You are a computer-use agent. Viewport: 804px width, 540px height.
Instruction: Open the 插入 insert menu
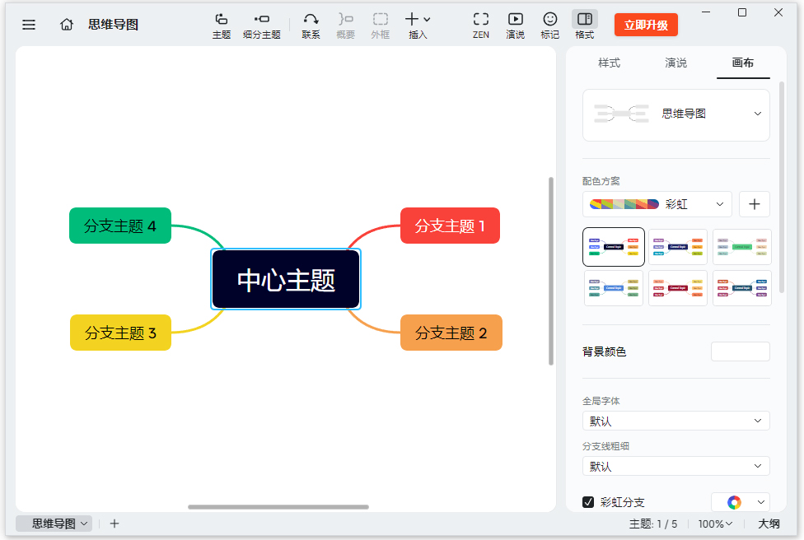(417, 24)
